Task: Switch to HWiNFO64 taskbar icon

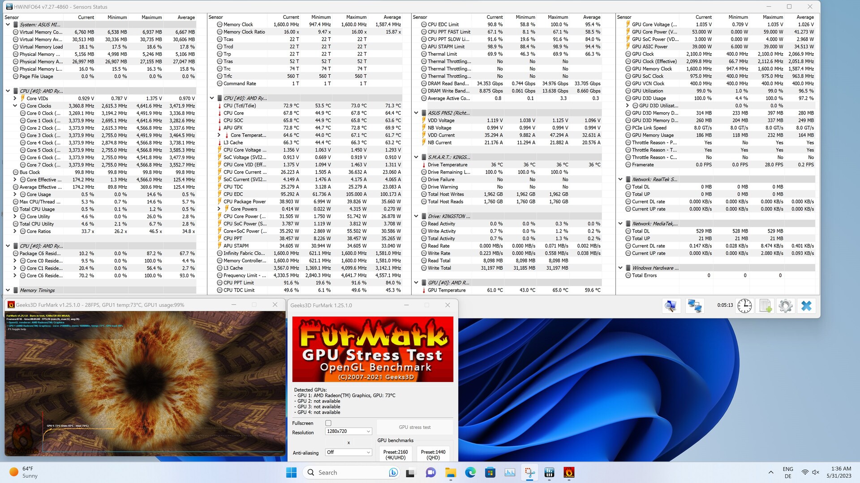Action: coord(550,472)
